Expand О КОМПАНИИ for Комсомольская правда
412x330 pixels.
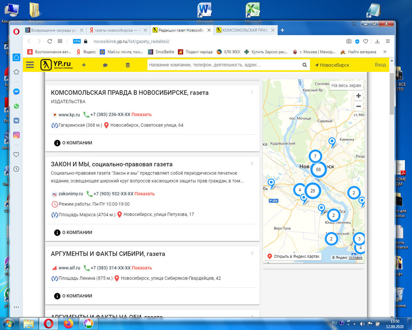[73, 143]
